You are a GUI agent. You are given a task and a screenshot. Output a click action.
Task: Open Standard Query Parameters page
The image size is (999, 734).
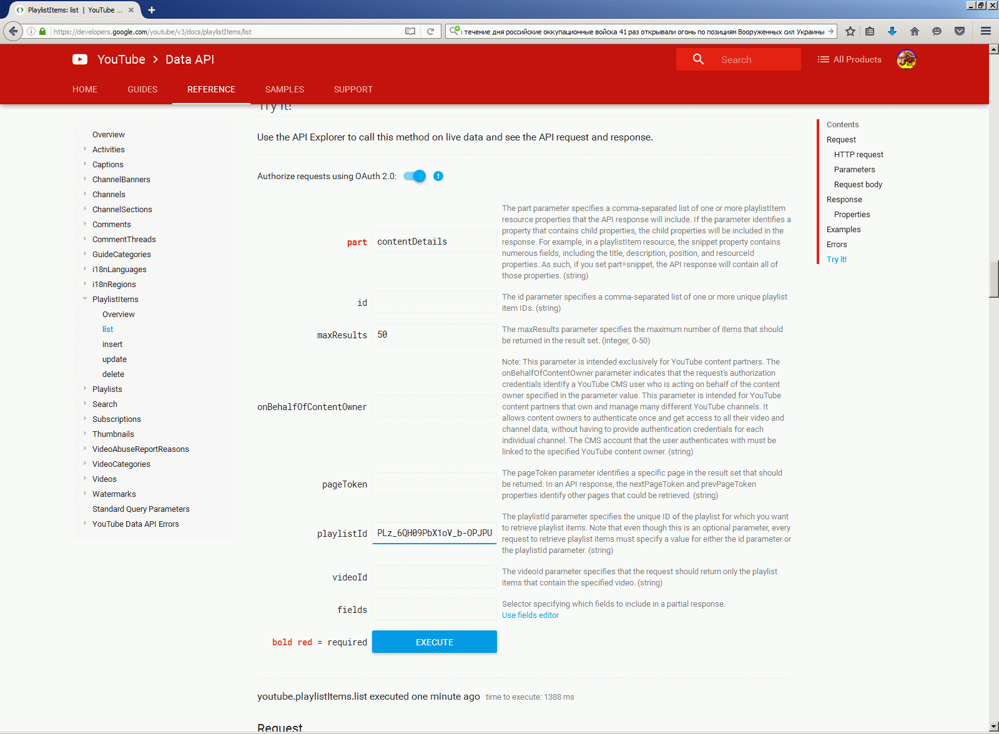click(141, 509)
